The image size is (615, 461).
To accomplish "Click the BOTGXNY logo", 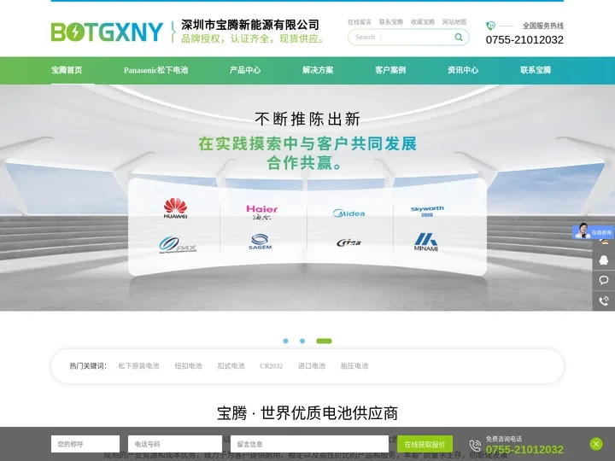I will pyautogui.click(x=107, y=32).
